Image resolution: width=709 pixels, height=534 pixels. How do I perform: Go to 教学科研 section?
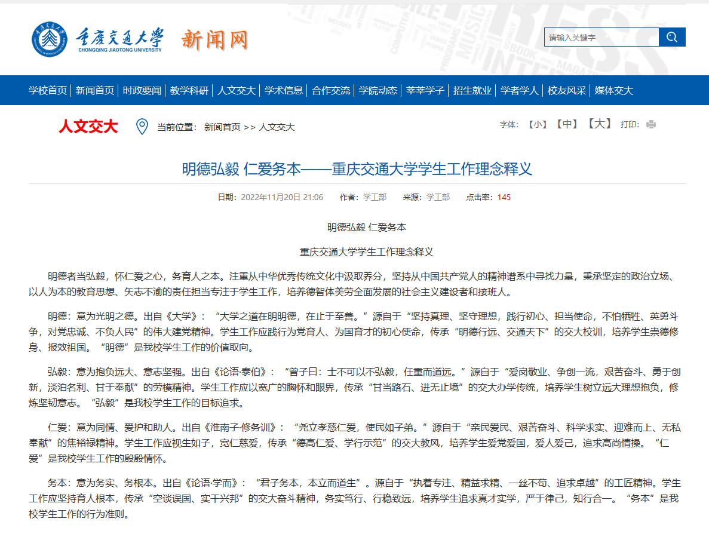189,90
